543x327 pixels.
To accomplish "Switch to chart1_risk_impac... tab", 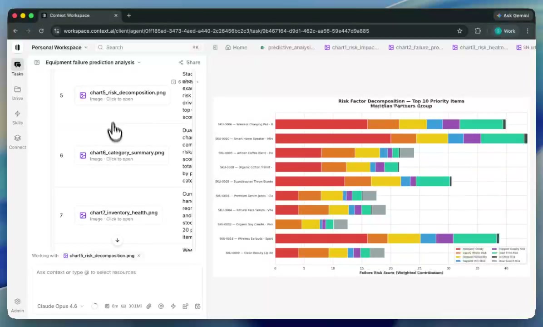I will click(x=351, y=47).
